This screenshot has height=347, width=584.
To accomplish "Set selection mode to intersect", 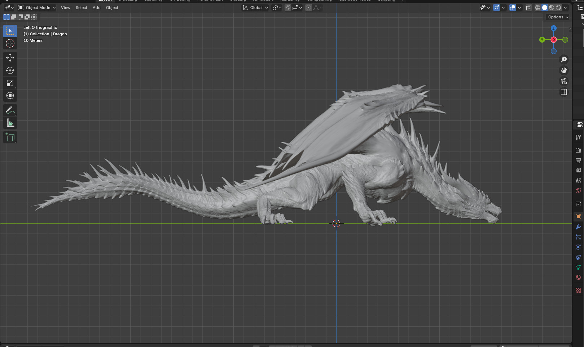I will tap(34, 17).
